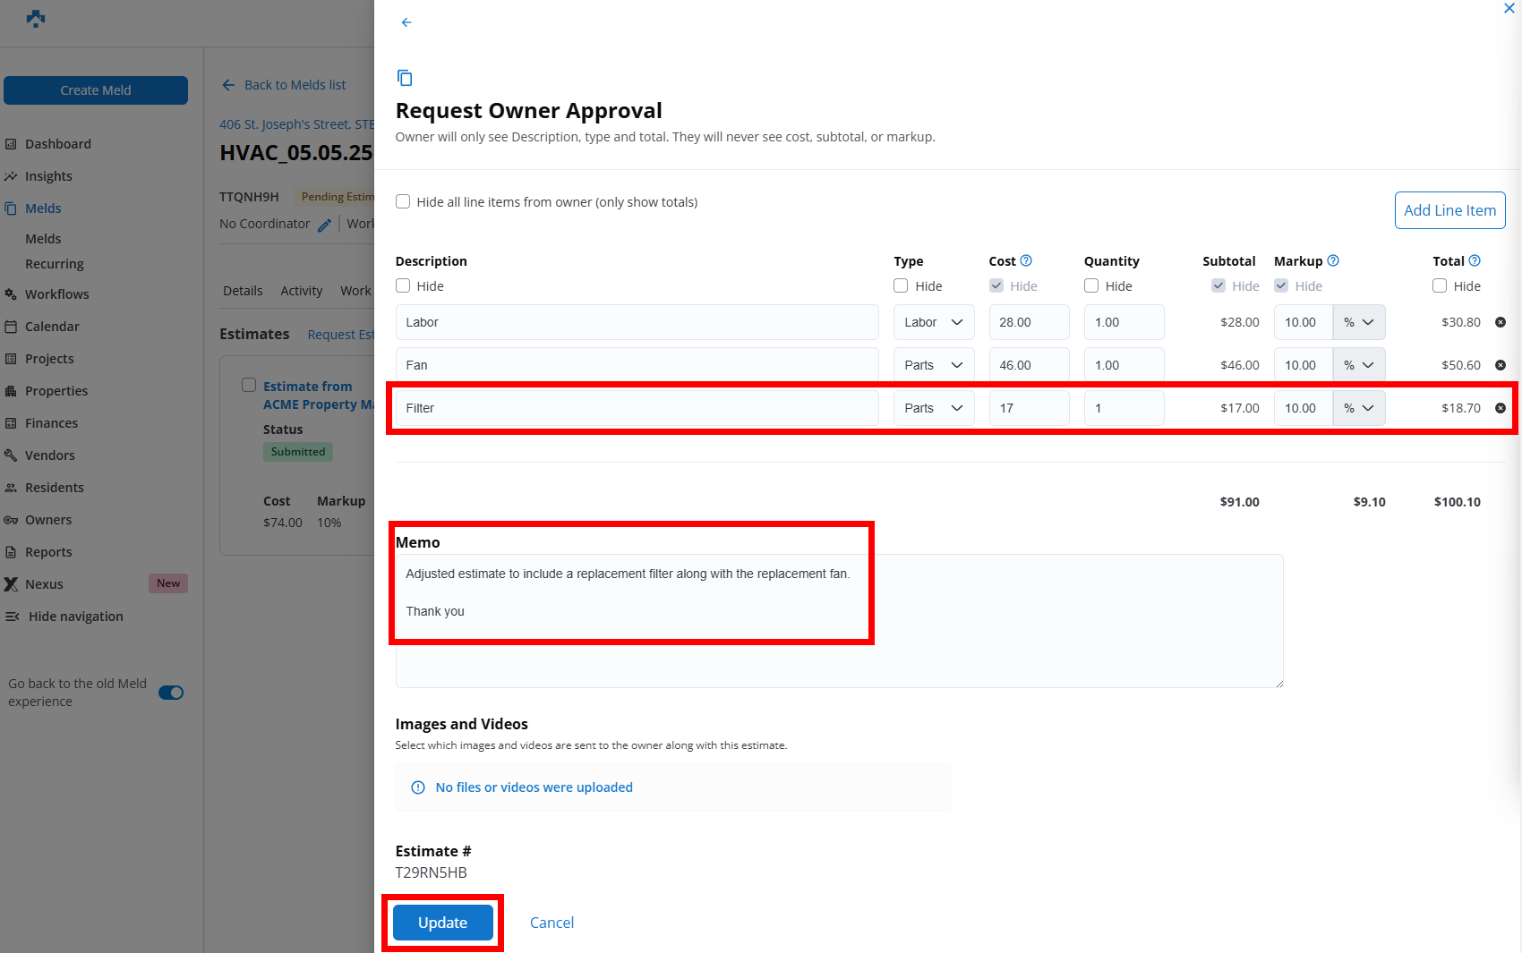The image size is (1522, 953).
Task: Click the Update button
Action: [x=442, y=923]
